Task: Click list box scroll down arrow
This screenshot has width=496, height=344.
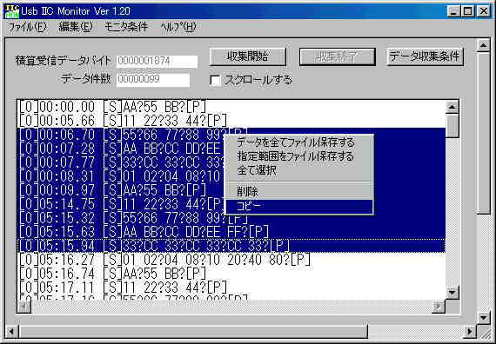Action: [x=452, y=292]
